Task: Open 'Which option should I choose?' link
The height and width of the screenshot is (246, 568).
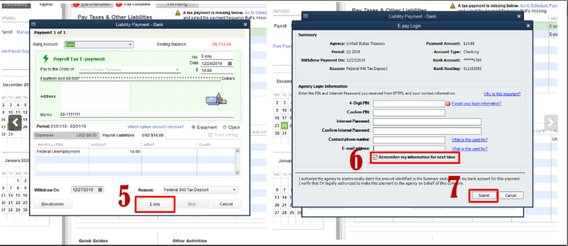Action: pos(155,127)
